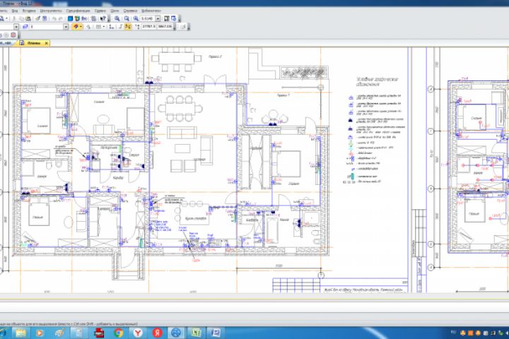509x339 pixels.
Task: Switch to the Планы document tab
Action: [x=34, y=43]
